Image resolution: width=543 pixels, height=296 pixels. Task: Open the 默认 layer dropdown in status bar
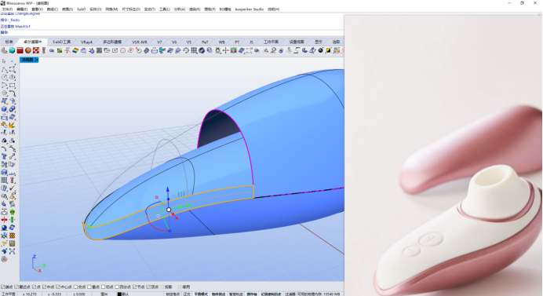124,294
